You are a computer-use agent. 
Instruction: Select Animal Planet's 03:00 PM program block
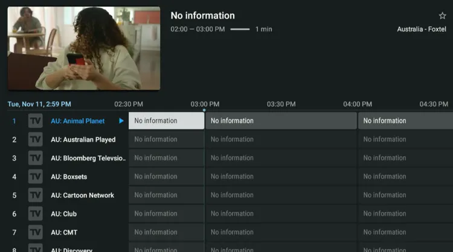(281, 121)
